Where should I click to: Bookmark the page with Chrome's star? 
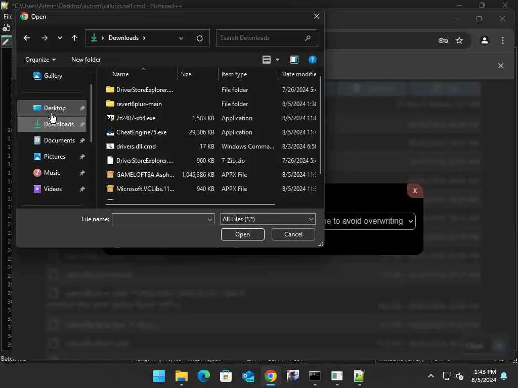point(459,40)
